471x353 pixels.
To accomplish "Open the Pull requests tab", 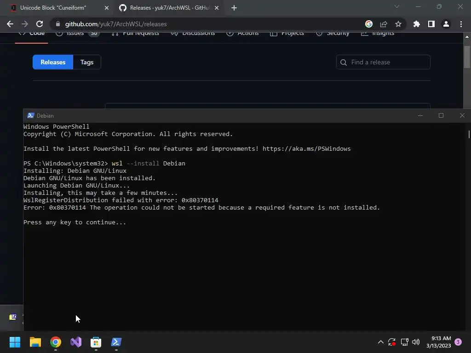I will point(135,33).
